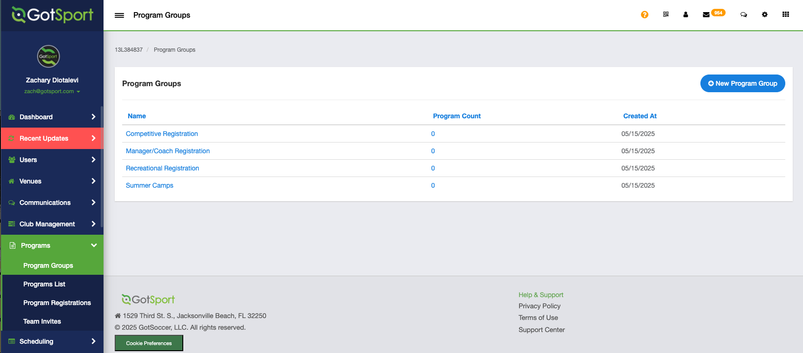Click the Club Management list icon
Viewport: 803px width, 353px height.
point(12,224)
